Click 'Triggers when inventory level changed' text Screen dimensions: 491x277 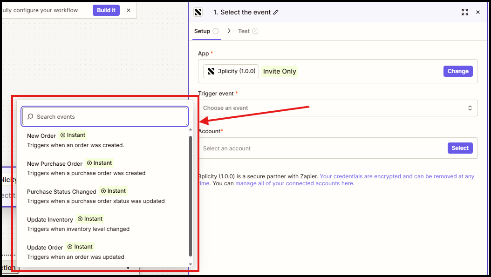pos(78,229)
